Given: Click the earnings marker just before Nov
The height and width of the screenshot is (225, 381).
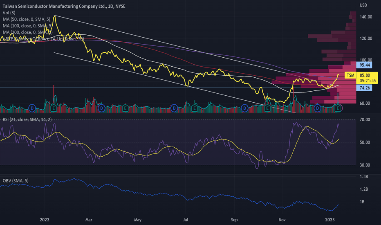Looking at the screenshot, I should [267, 108].
